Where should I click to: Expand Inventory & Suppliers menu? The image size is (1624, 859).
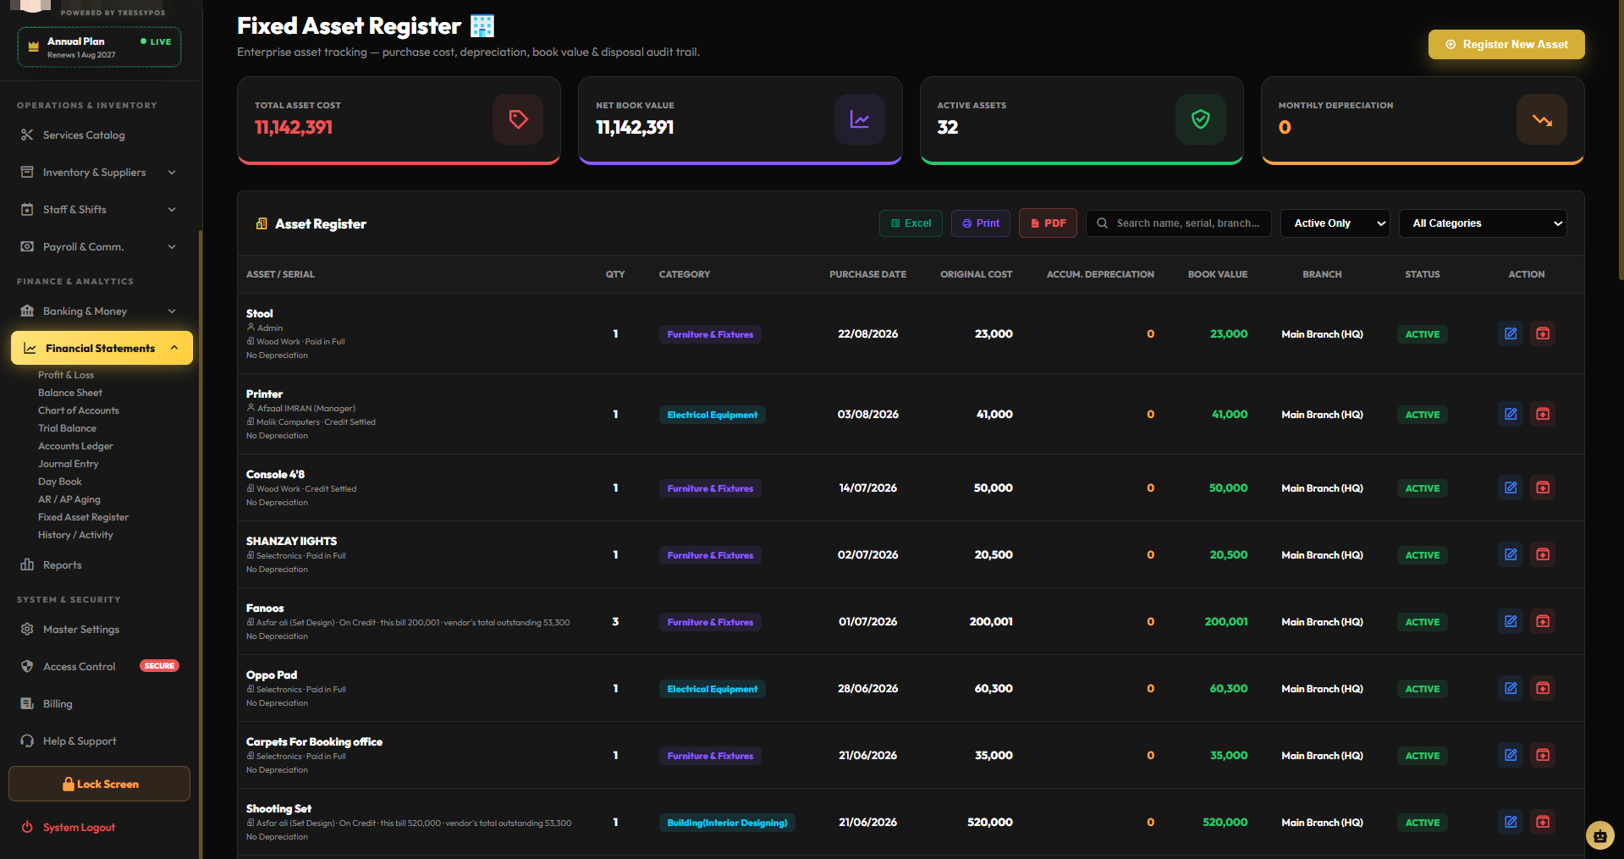101,173
